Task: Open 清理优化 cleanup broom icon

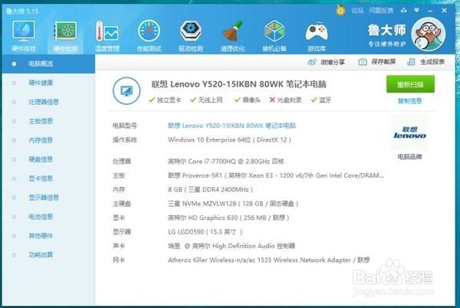Action: pyautogui.click(x=232, y=36)
